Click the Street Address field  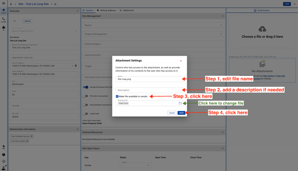(x=44, y=74)
